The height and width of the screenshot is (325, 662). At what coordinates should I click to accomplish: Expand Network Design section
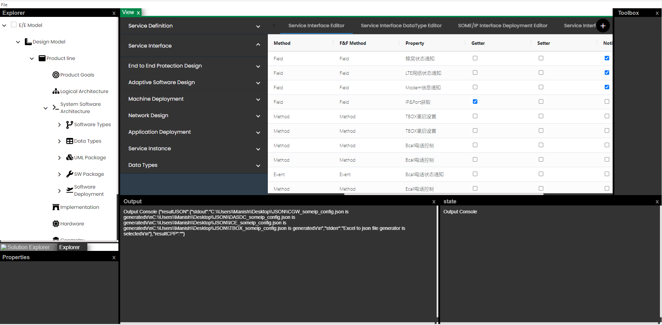194,115
